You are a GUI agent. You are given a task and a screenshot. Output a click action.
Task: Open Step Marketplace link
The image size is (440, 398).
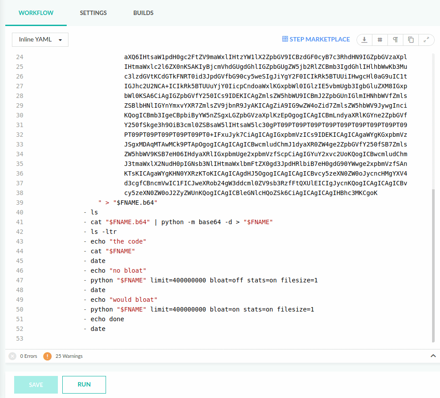point(319,39)
